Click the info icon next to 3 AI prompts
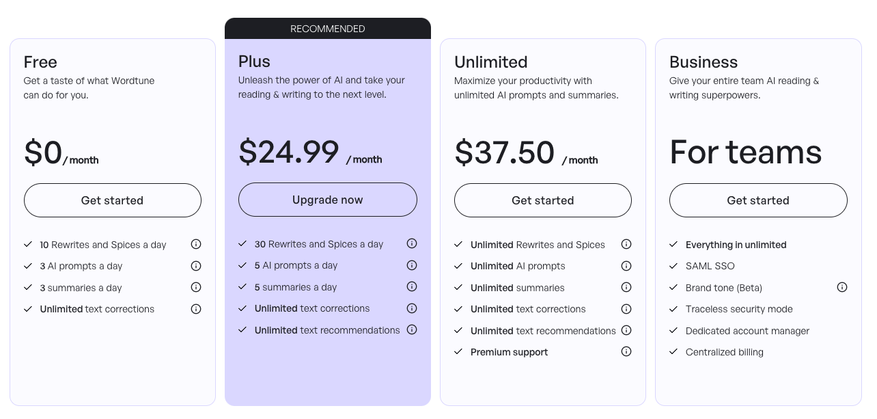 point(196,266)
